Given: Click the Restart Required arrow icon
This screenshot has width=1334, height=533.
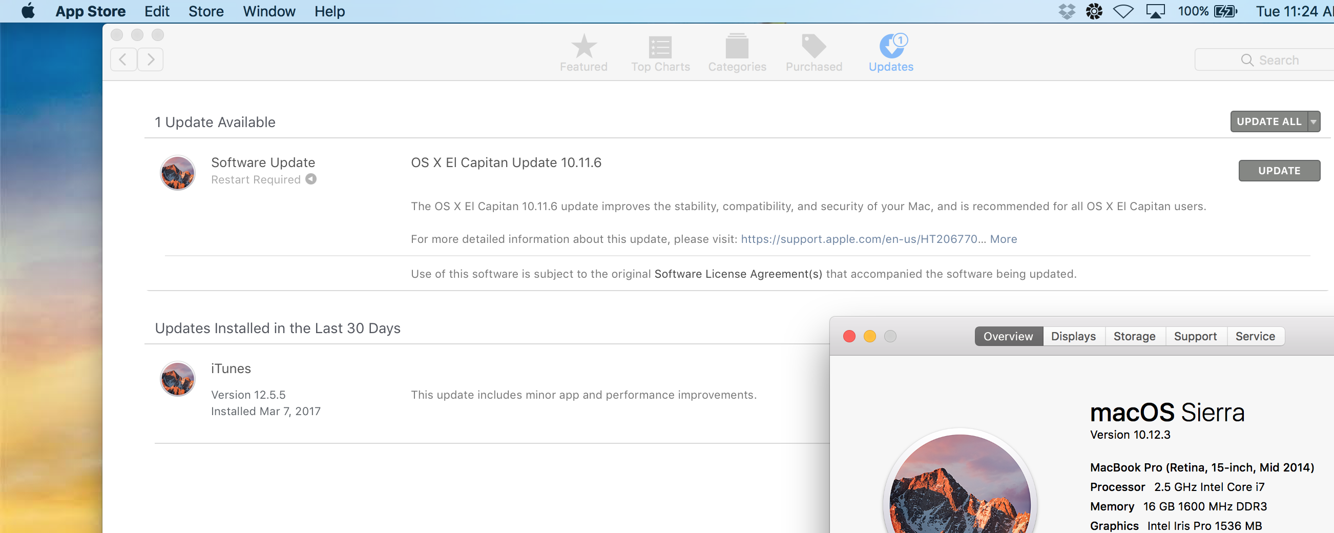Looking at the screenshot, I should click(x=311, y=179).
